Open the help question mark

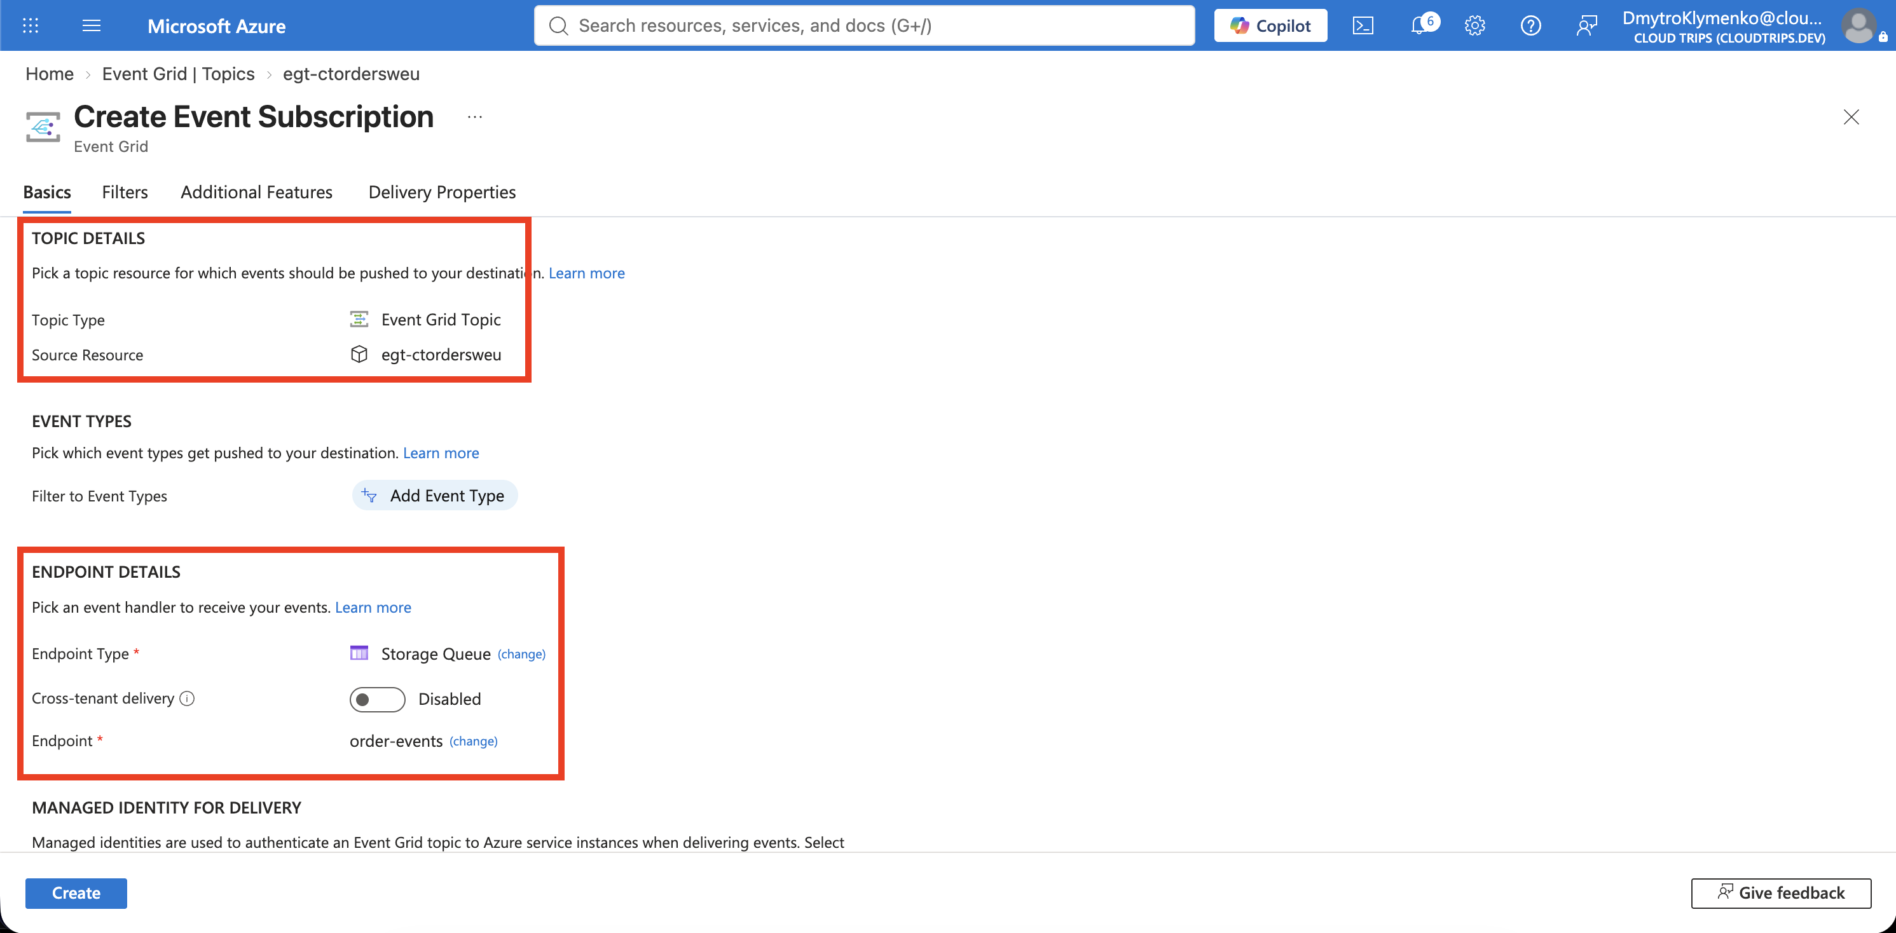pyautogui.click(x=1531, y=26)
